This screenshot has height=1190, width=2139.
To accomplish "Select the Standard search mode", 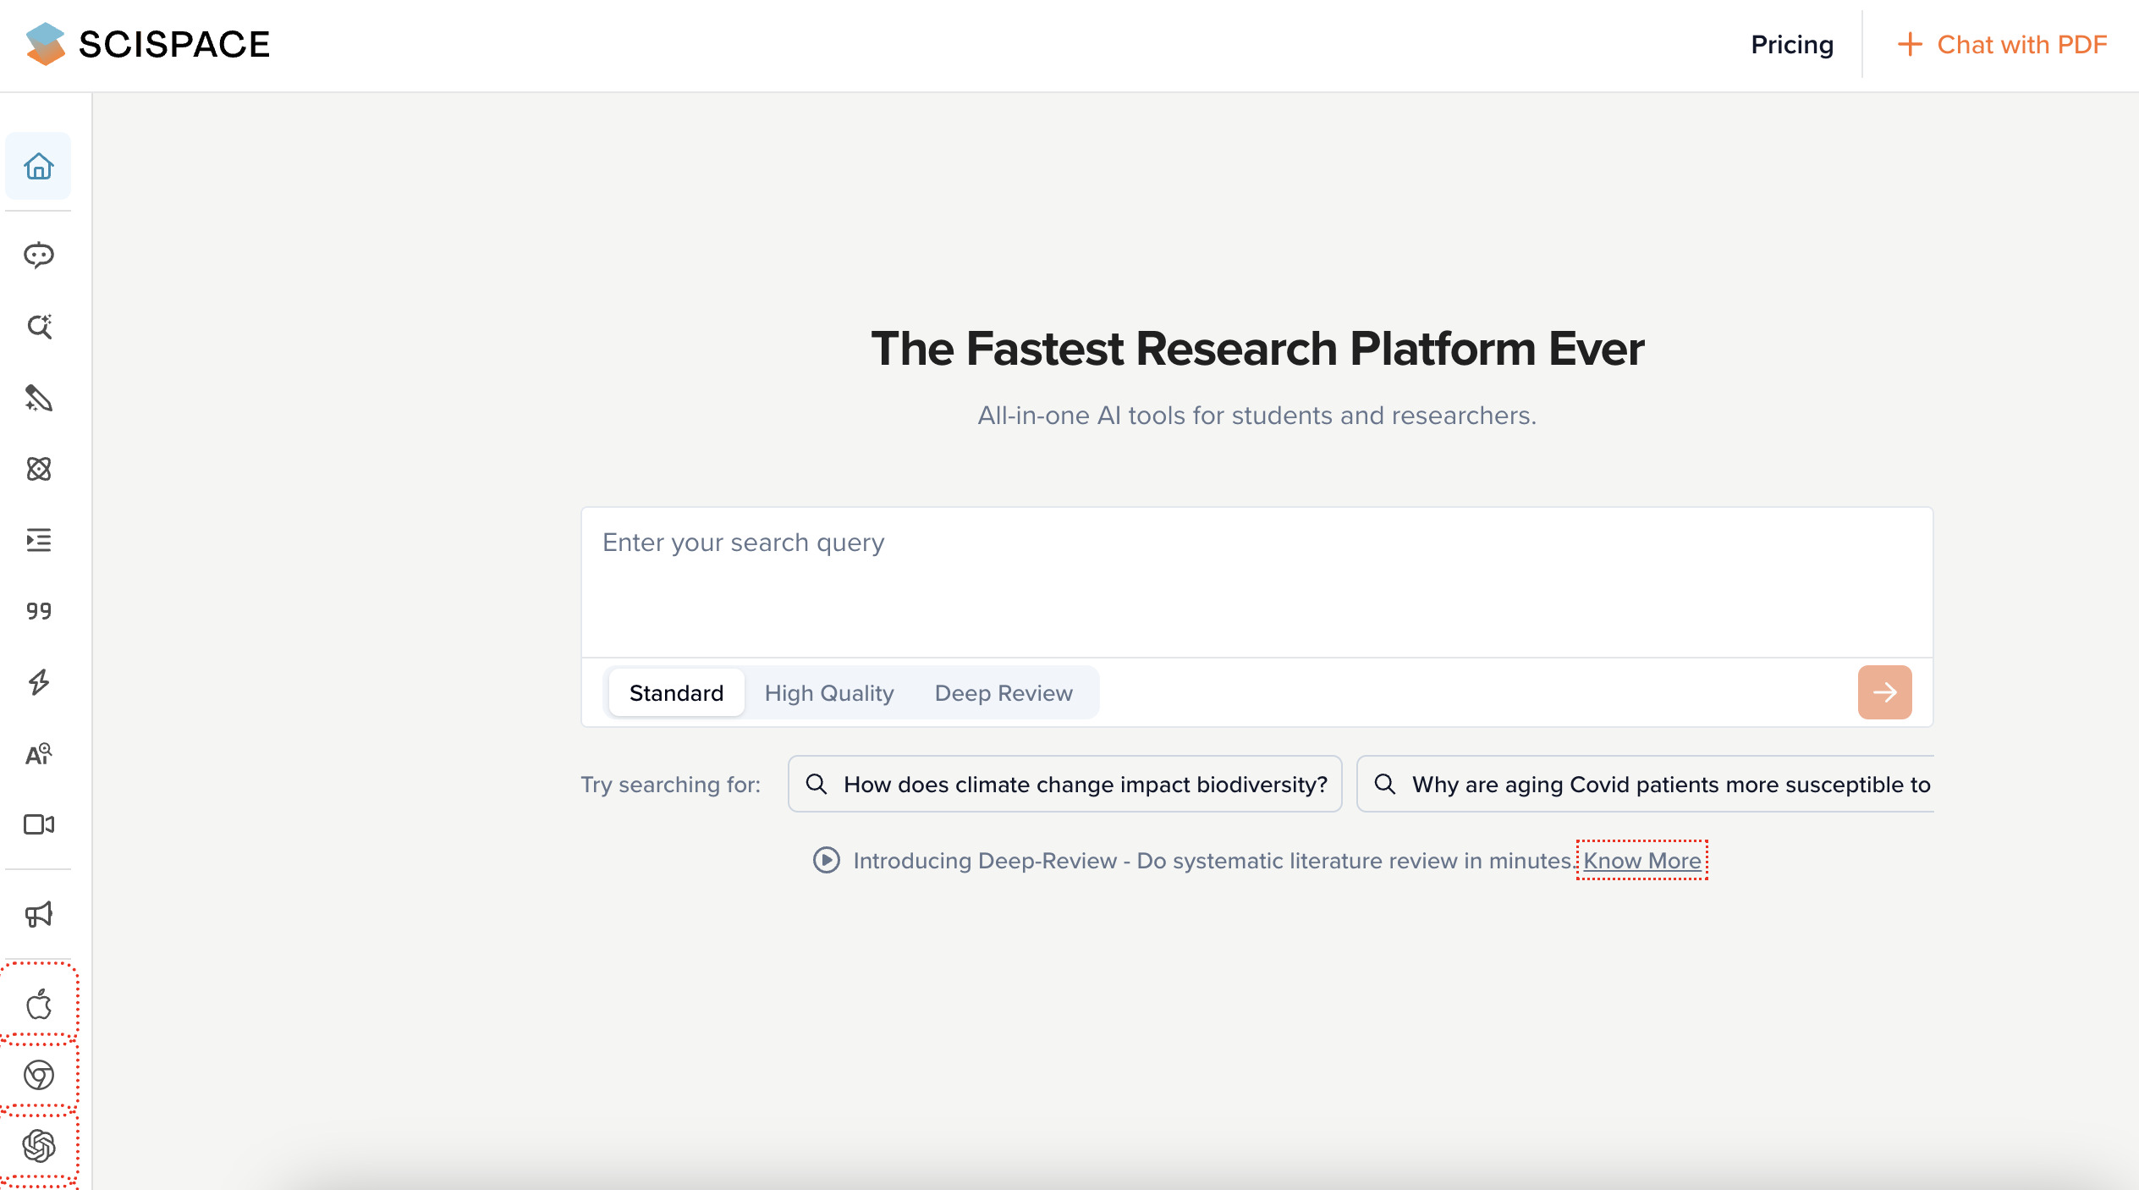I will [x=676, y=693].
